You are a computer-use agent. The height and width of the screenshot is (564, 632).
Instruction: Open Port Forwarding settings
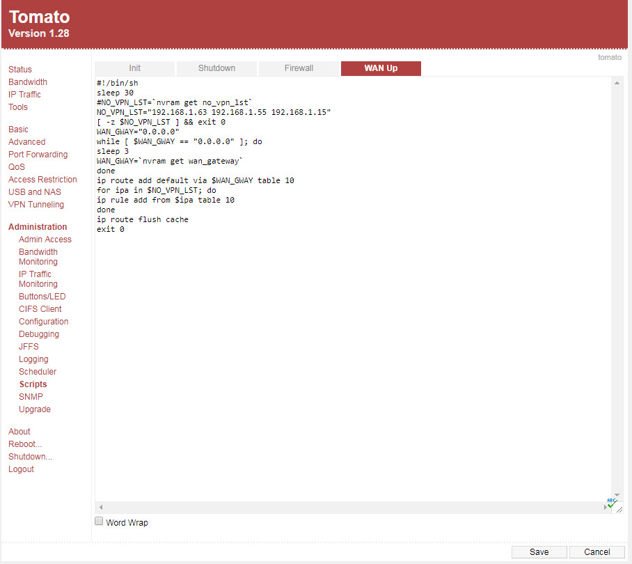(38, 155)
